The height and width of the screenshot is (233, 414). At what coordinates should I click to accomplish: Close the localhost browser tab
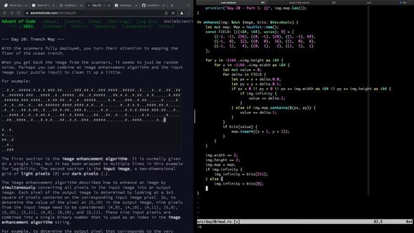[x=81, y=5]
